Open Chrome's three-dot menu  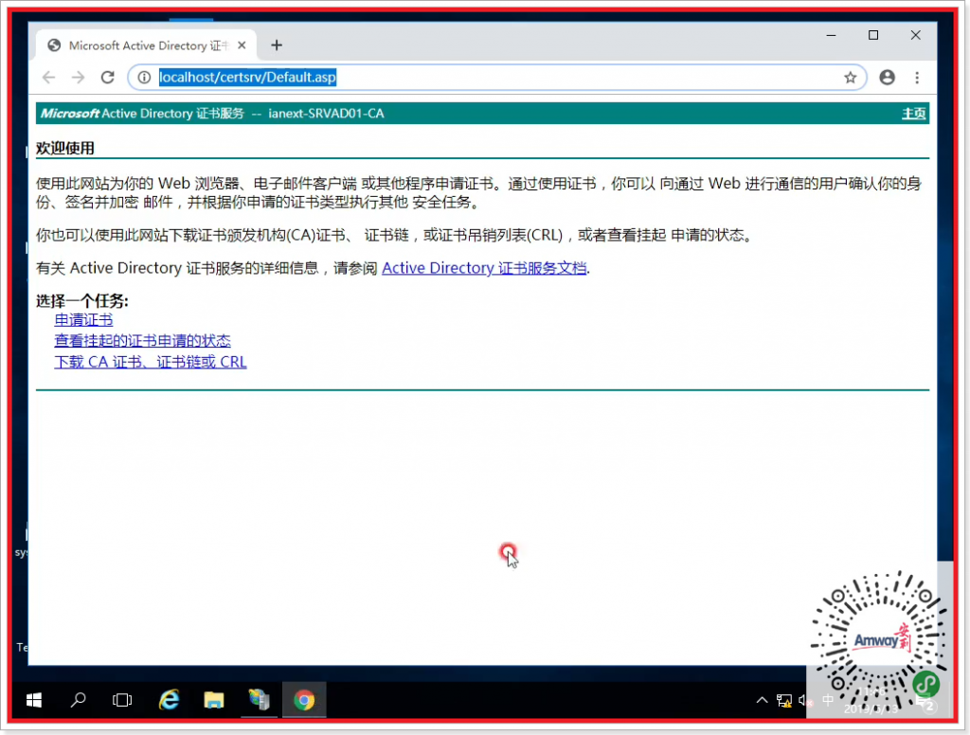pyautogui.click(x=916, y=78)
